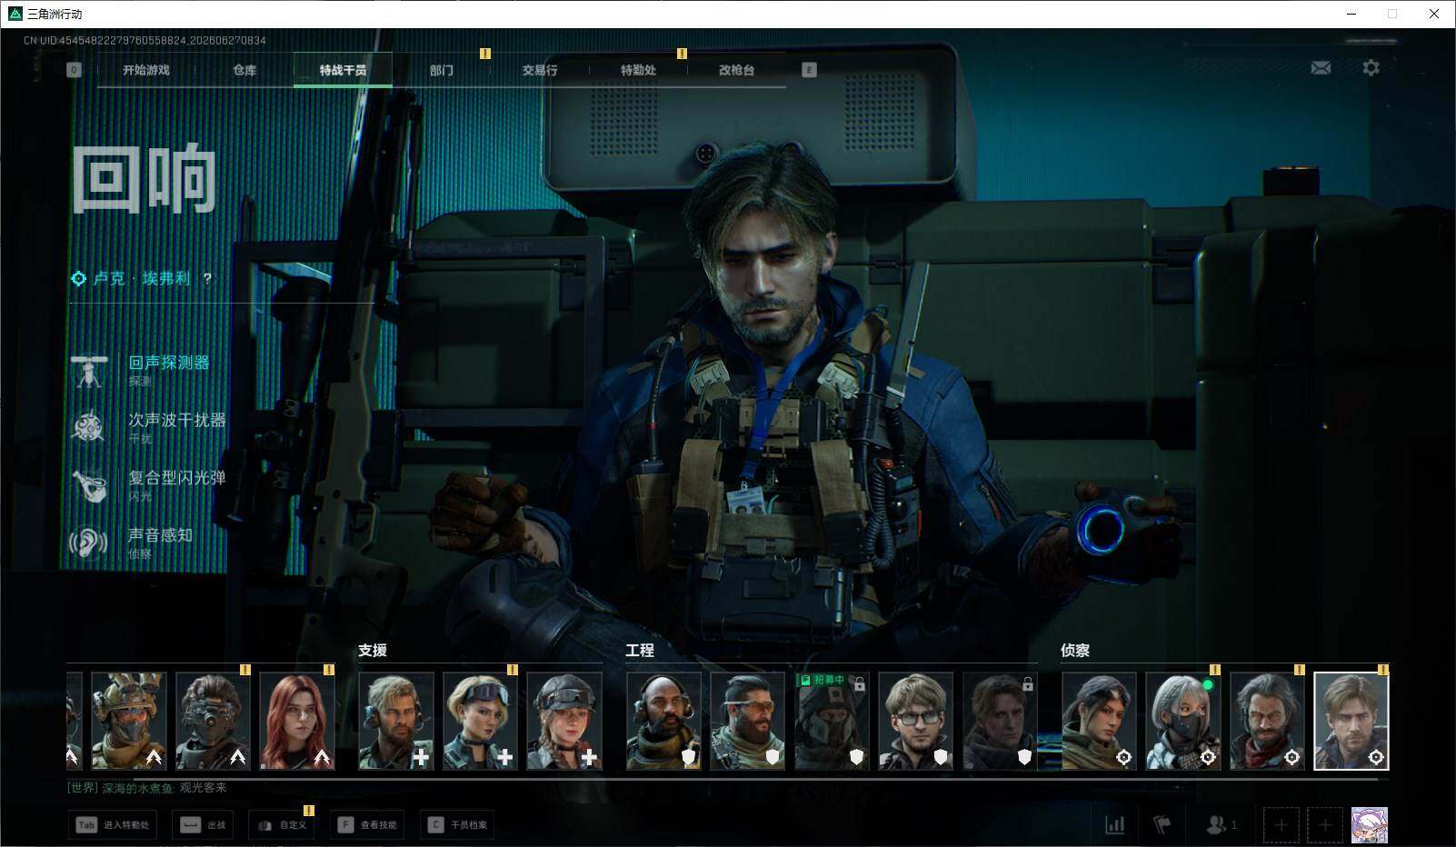Open the 改枪台 tab
This screenshot has width=1456, height=847.
(736, 70)
